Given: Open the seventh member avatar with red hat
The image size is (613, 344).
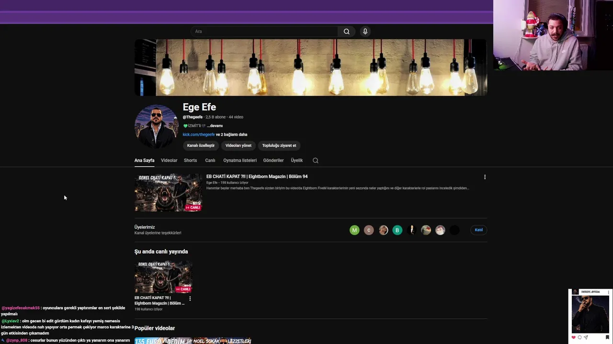Looking at the screenshot, I should click(440, 230).
